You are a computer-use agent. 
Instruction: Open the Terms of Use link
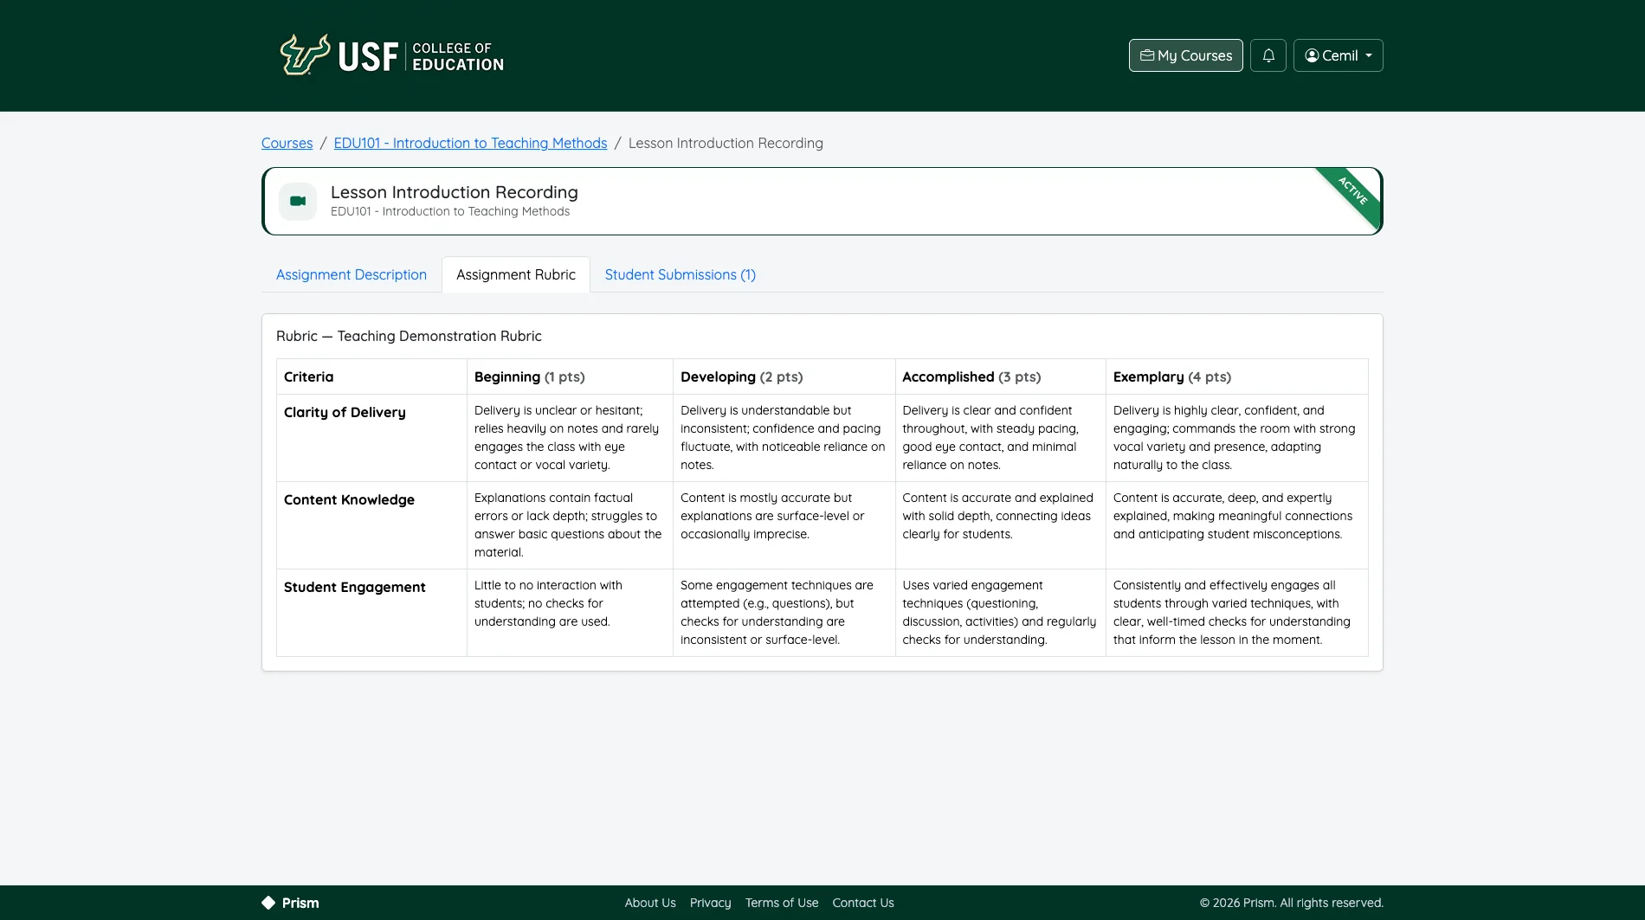pyautogui.click(x=782, y=903)
